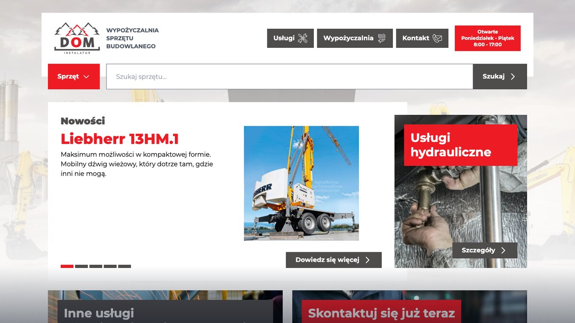Click the Szczegóły button
Screen dimensions: 575x323
pos(485,250)
